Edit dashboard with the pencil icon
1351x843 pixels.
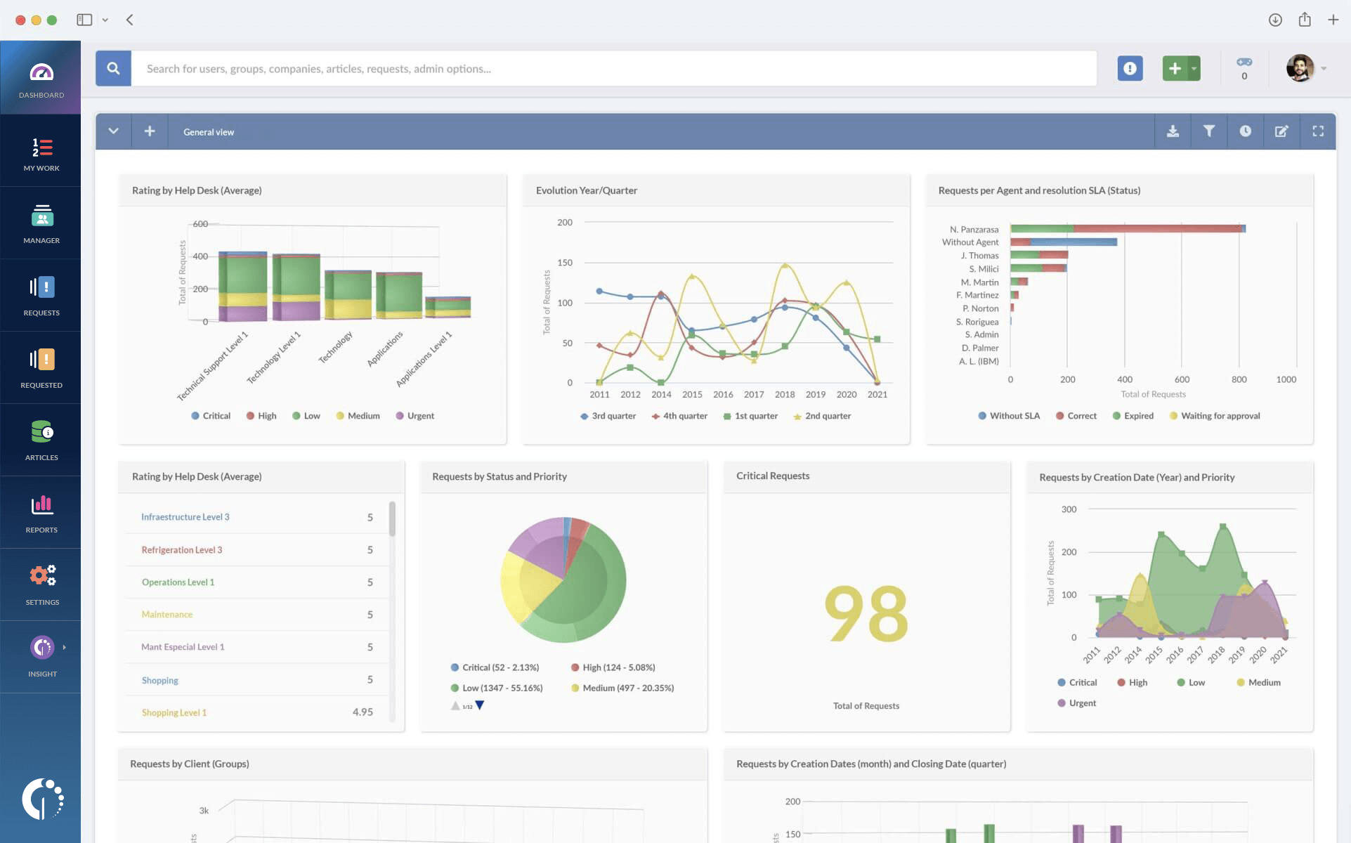(1281, 131)
